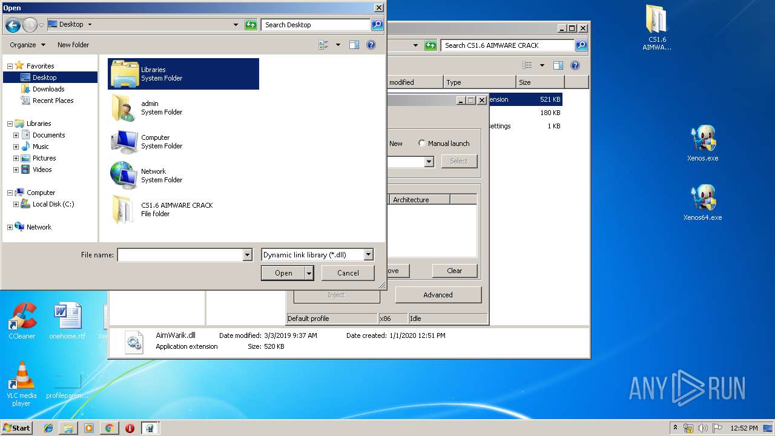This screenshot has height=436, width=775.
Task: Click the help icon in the Explorer window toolbar
Action: click(x=575, y=65)
